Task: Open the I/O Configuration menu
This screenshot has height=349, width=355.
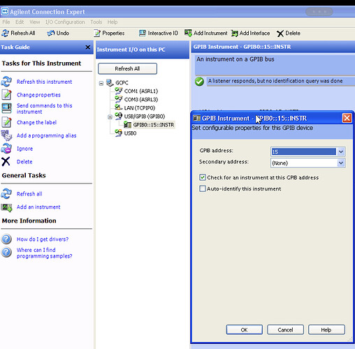Action: coord(65,22)
